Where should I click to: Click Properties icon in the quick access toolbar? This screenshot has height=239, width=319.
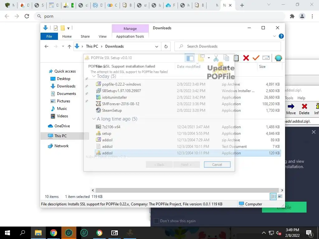pos(55,28)
